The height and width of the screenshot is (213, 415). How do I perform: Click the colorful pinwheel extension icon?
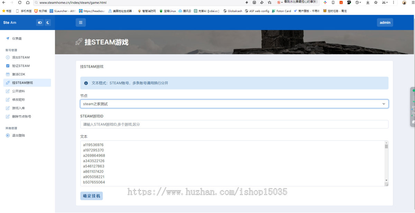click(325, 2)
